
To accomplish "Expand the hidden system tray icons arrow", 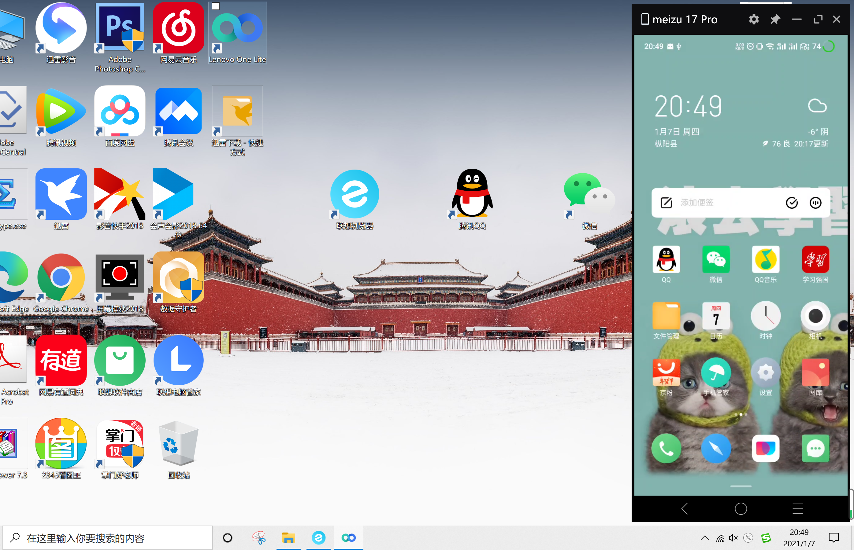I will [704, 538].
